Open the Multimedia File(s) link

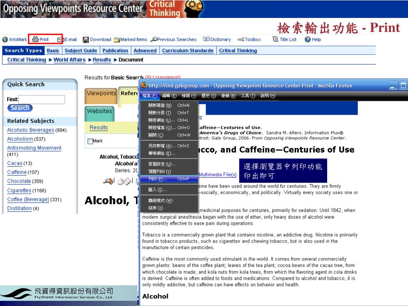[x=218, y=175]
